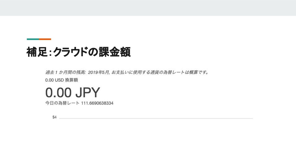This screenshot has width=296, height=166.
Task: Select the slide title 補足:クラウドの課金額
Action: (79, 52)
